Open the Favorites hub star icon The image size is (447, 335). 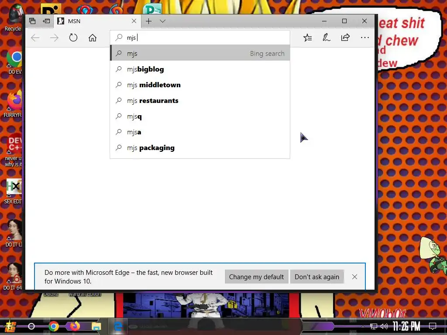coord(308,38)
